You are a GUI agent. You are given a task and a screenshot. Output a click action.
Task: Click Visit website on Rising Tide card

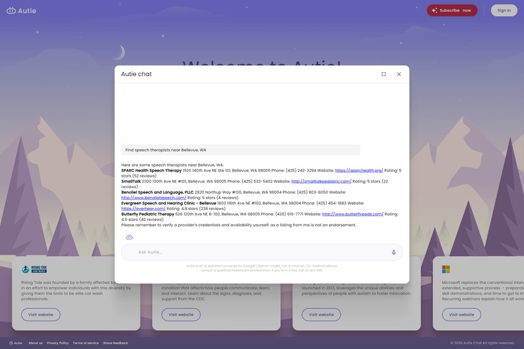(x=41, y=315)
